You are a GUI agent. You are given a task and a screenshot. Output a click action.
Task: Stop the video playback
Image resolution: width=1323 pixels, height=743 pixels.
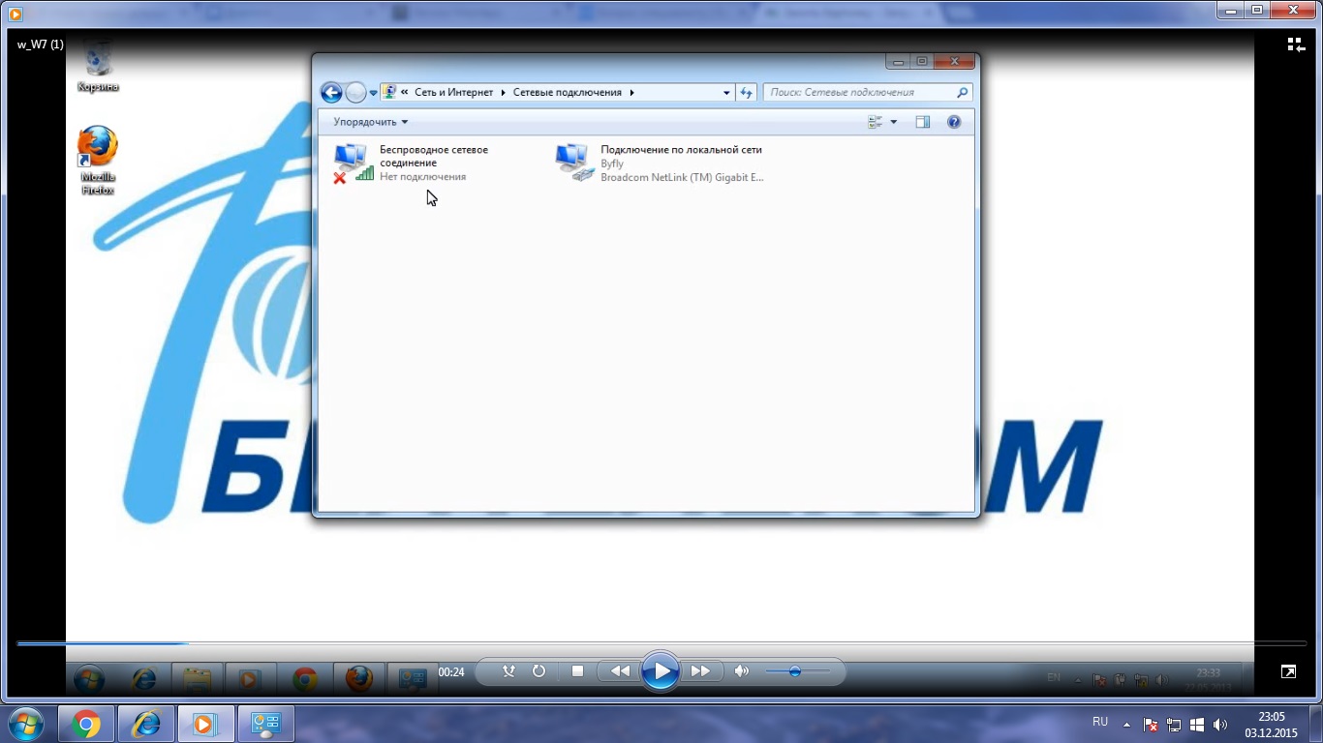tap(578, 670)
